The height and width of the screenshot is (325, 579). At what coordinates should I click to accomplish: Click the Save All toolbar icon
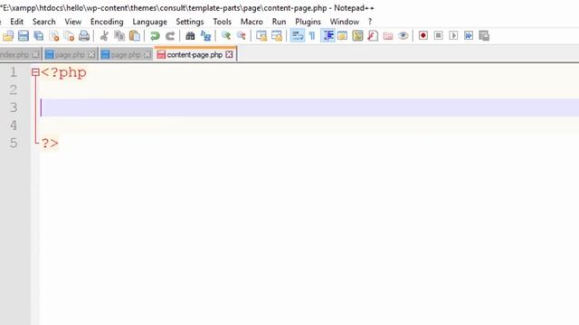(38, 36)
